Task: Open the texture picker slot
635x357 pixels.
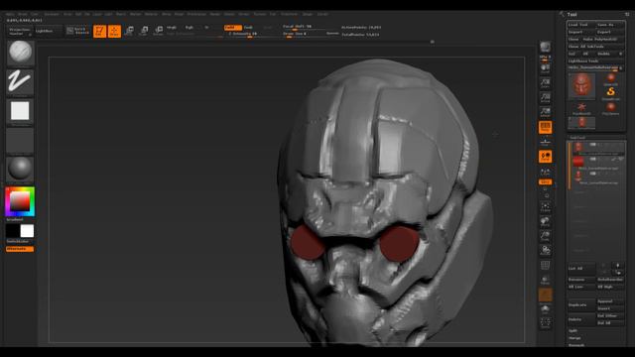Action: 20,141
